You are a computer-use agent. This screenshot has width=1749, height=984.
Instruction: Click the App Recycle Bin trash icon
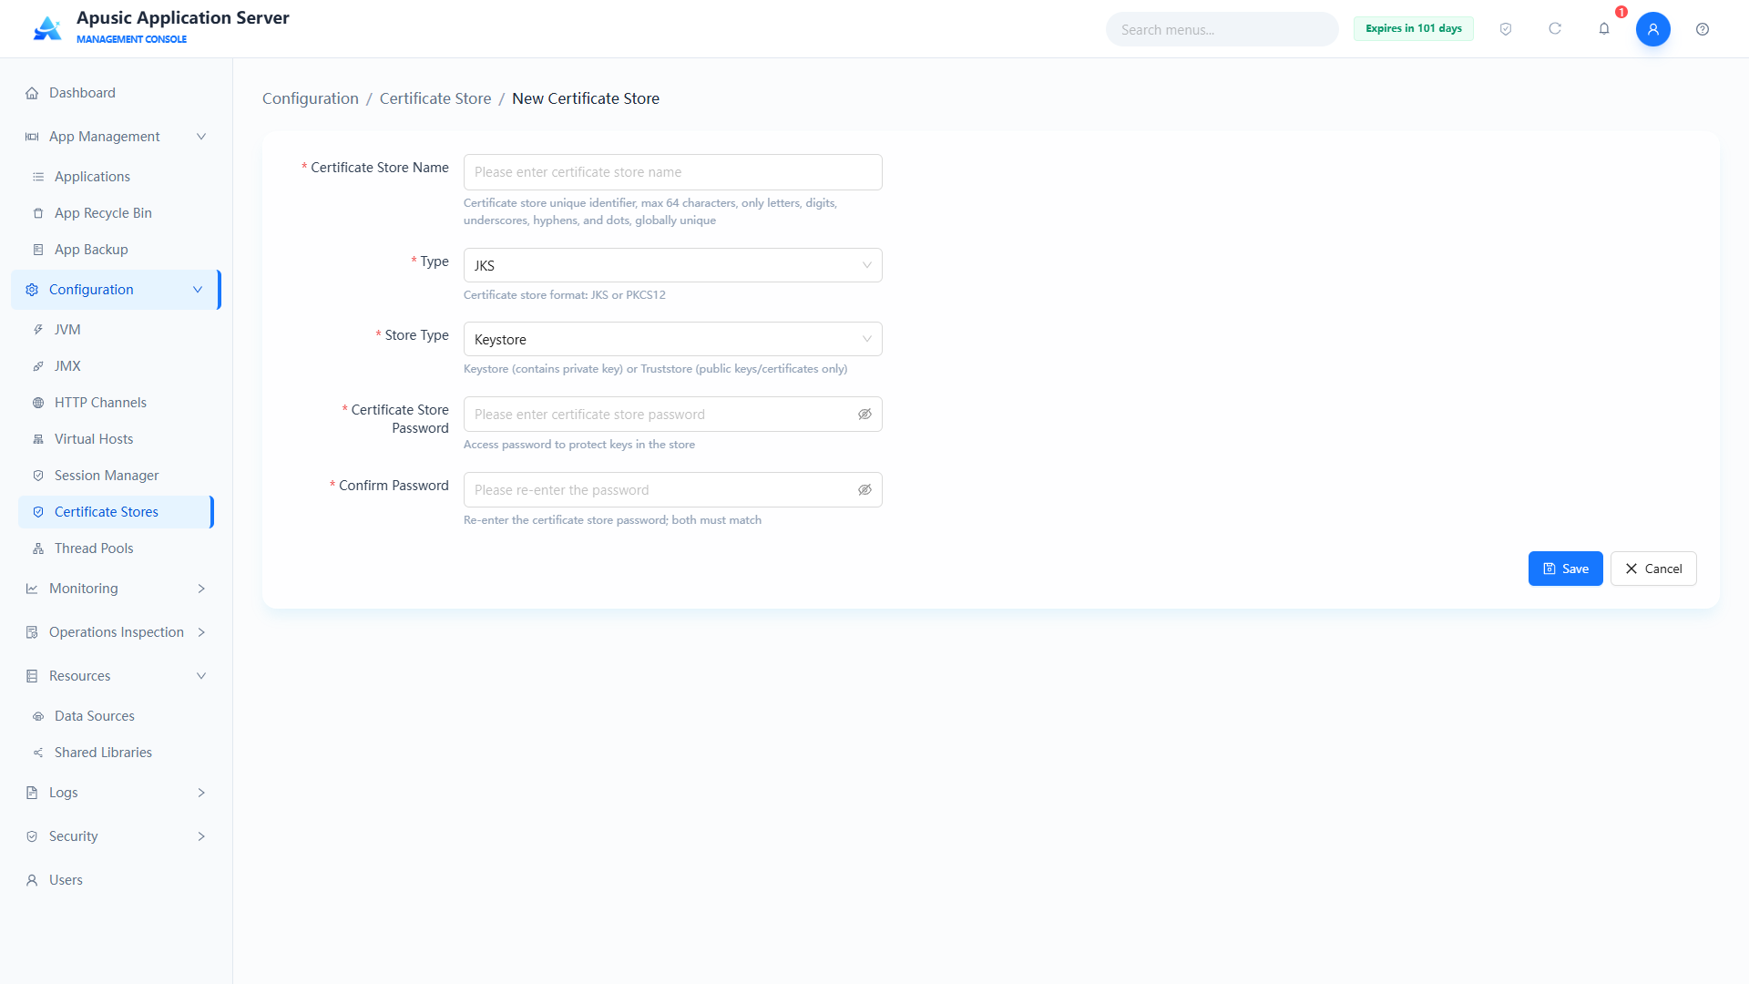tap(38, 213)
